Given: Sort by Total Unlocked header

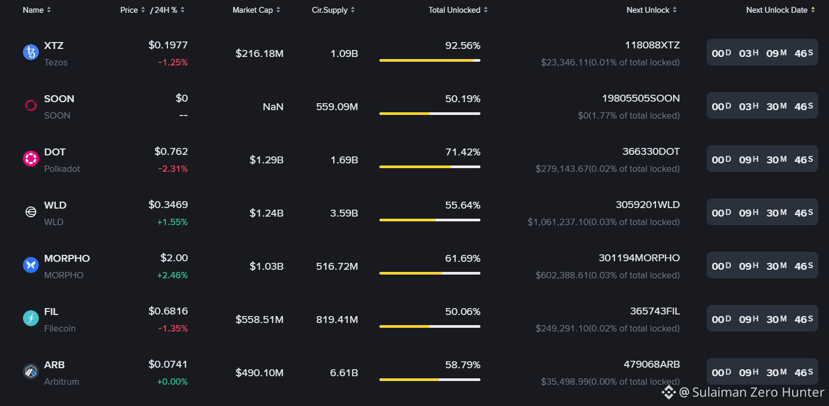Looking at the screenshot, I should [458, 10].
